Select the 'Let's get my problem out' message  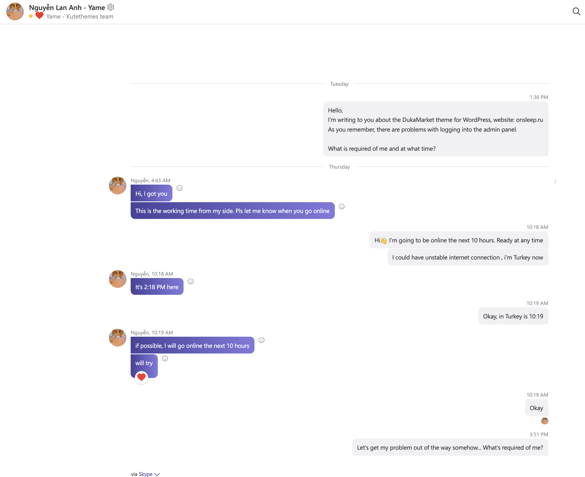click(x=450, y=447)
